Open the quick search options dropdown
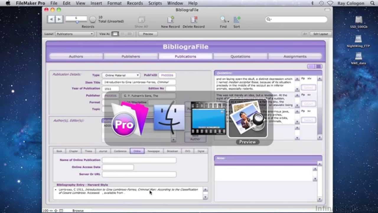 click(x=269, y=20)
